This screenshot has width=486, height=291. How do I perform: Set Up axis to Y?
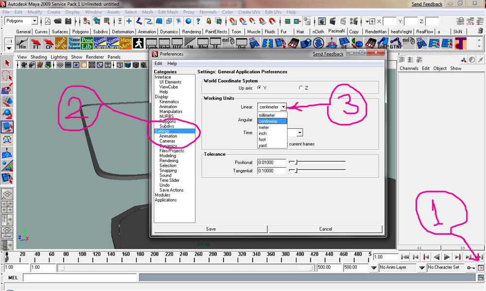pos(259,88)
